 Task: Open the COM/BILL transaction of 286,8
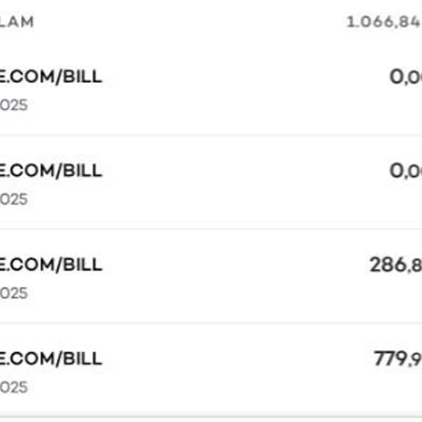tap(51, 264)
